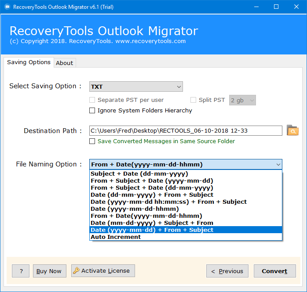
Task: Open the Select Saving Option TXT dropdown
Action: click(x=136, y=87)
